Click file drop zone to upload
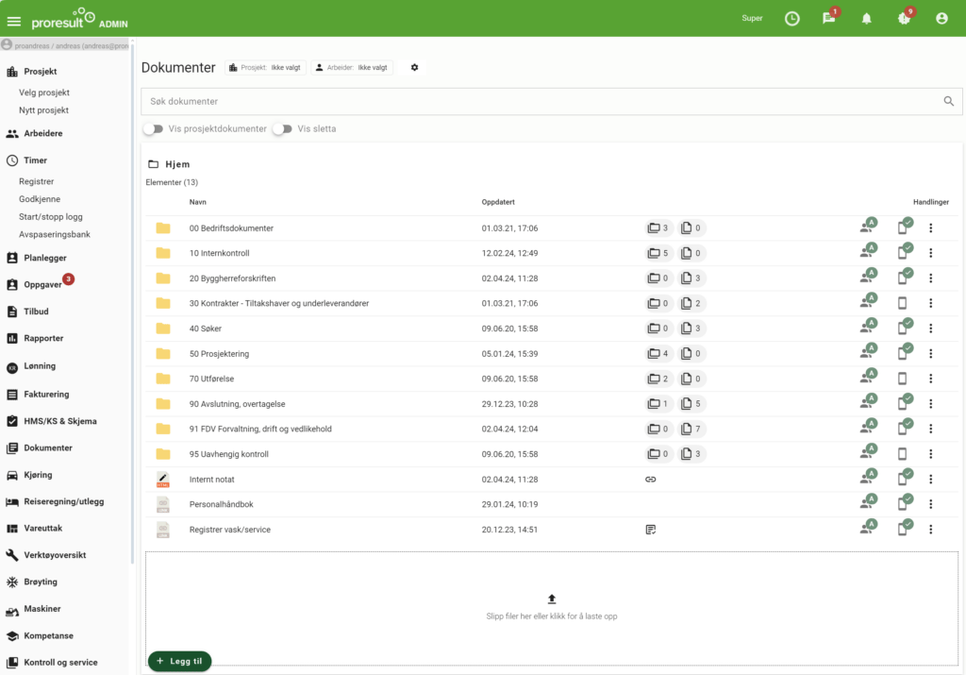 [551, 608]
